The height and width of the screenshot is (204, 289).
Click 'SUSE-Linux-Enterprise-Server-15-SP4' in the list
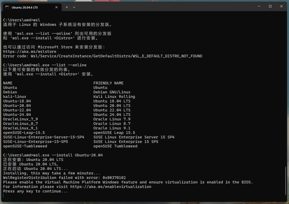click(x=43, y=137)
